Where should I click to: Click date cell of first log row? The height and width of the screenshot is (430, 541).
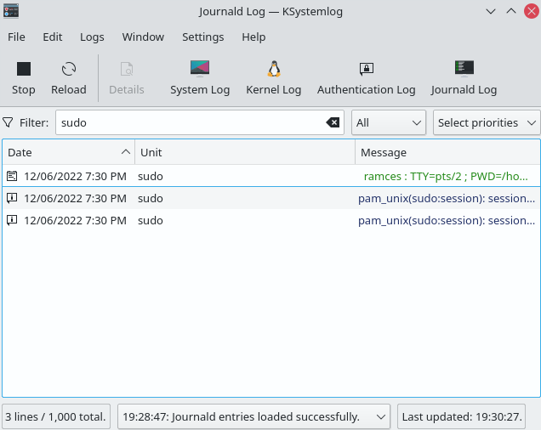click(x=75, y=176)
